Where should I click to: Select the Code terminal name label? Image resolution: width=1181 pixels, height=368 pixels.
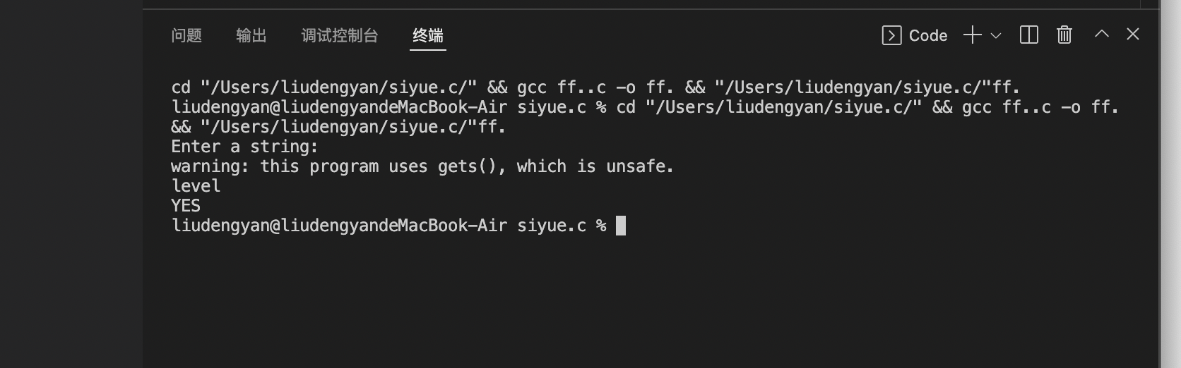click(928, 35)
